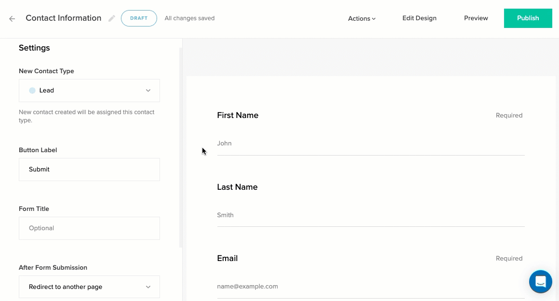The height and width of the screenshot is (301, 559).
Task: Click the back arrow to exit the editor
Action: [12, 18]
